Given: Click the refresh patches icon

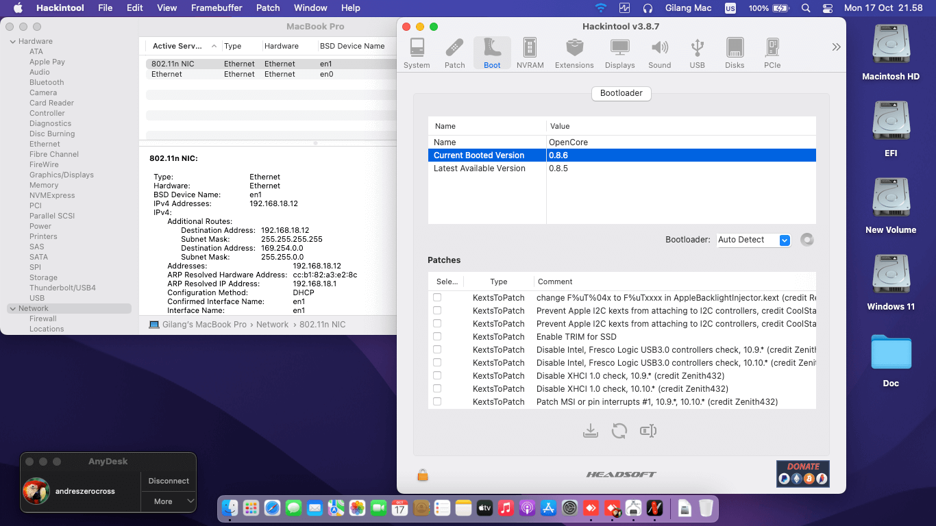Looking at the screenshot, I should (619, 431).
